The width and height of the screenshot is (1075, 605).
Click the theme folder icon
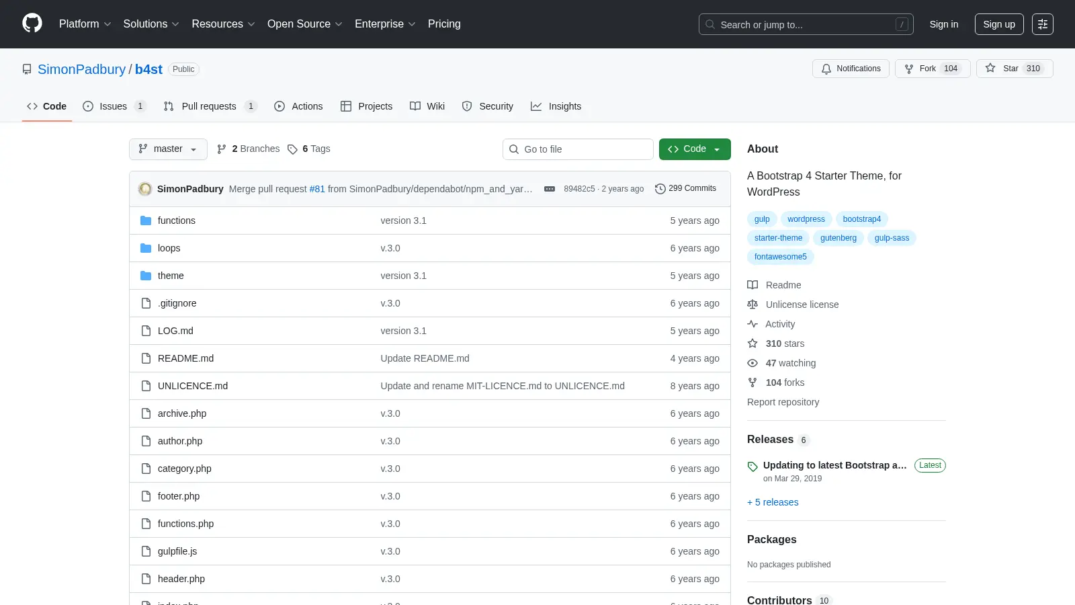(x=146, y=276)
